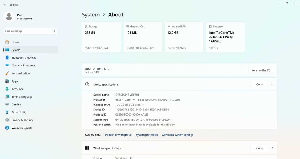Screen dimensions: 300x159
Task: Open Domain or workgroup link
Action: (118, 135)
